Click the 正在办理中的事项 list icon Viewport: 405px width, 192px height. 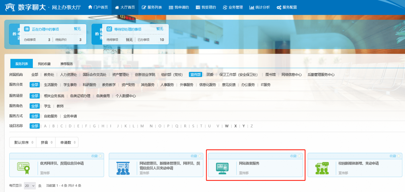coord(27,29)
